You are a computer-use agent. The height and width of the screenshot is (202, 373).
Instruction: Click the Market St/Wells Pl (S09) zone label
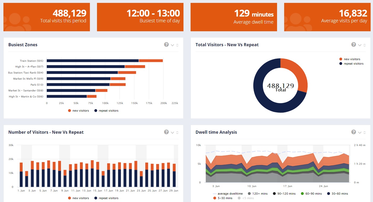pyautogui.click(x=28, y=79)
